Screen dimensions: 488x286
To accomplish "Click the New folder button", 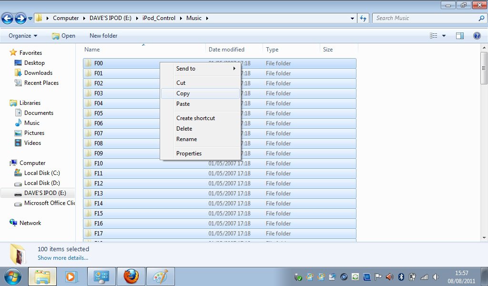I will coord(103,36).
